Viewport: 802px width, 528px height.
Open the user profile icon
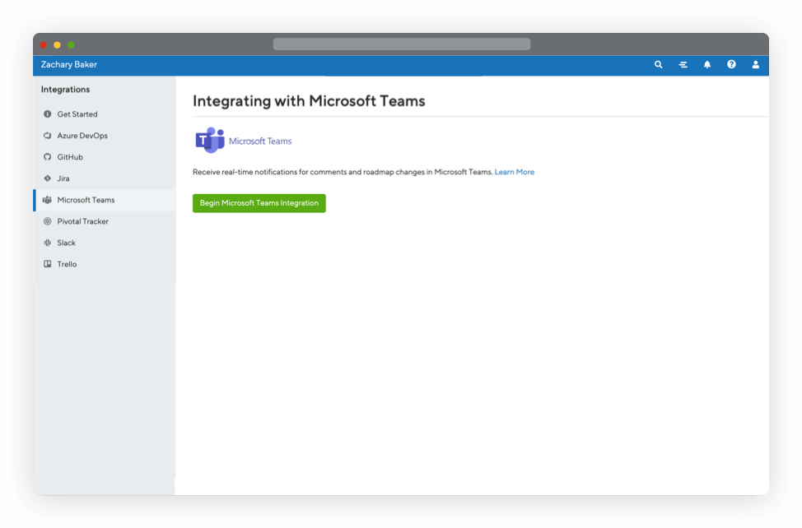pyautogui.click(x=756, y=64)
